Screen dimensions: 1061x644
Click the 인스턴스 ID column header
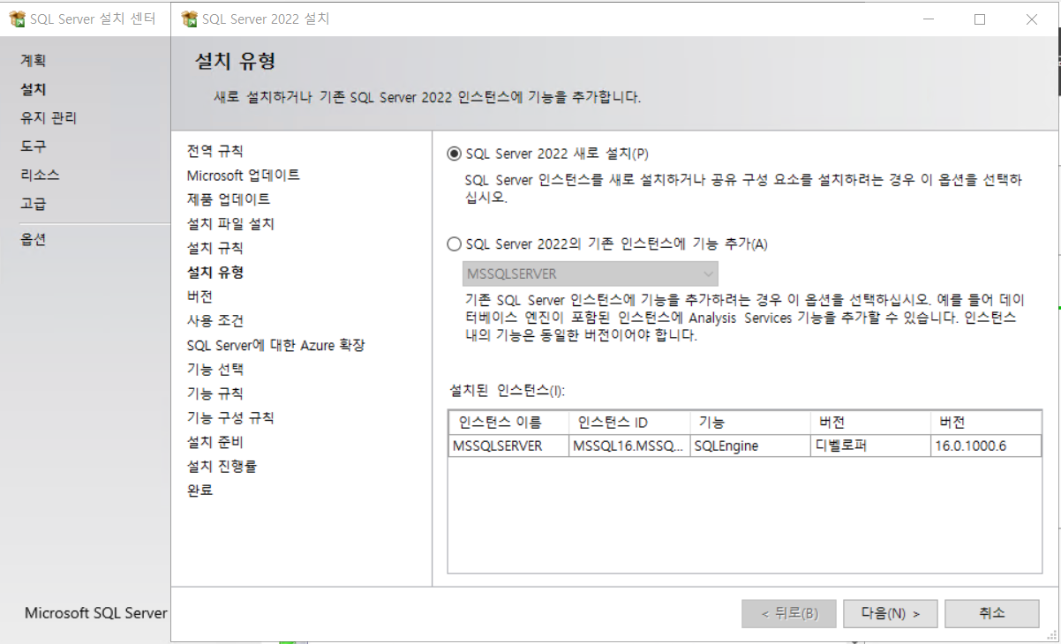[x=628, y=423]
